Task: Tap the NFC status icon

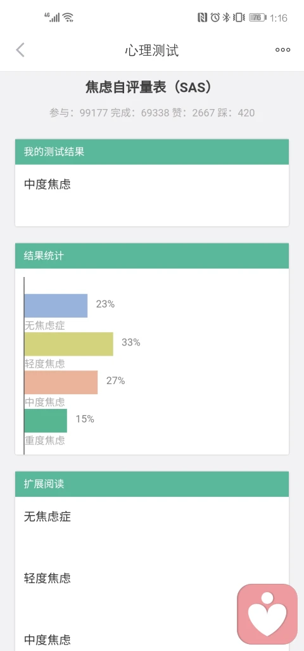Action: click(202, 18)
